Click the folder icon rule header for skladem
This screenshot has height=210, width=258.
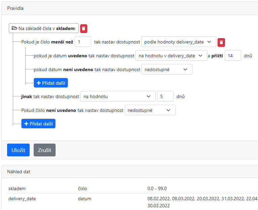pyautogui.click(x=43, y=28)
